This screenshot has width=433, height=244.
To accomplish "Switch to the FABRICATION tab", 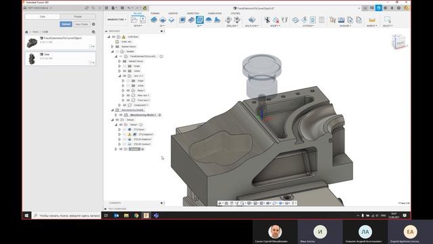I will (x=215, y=14).
